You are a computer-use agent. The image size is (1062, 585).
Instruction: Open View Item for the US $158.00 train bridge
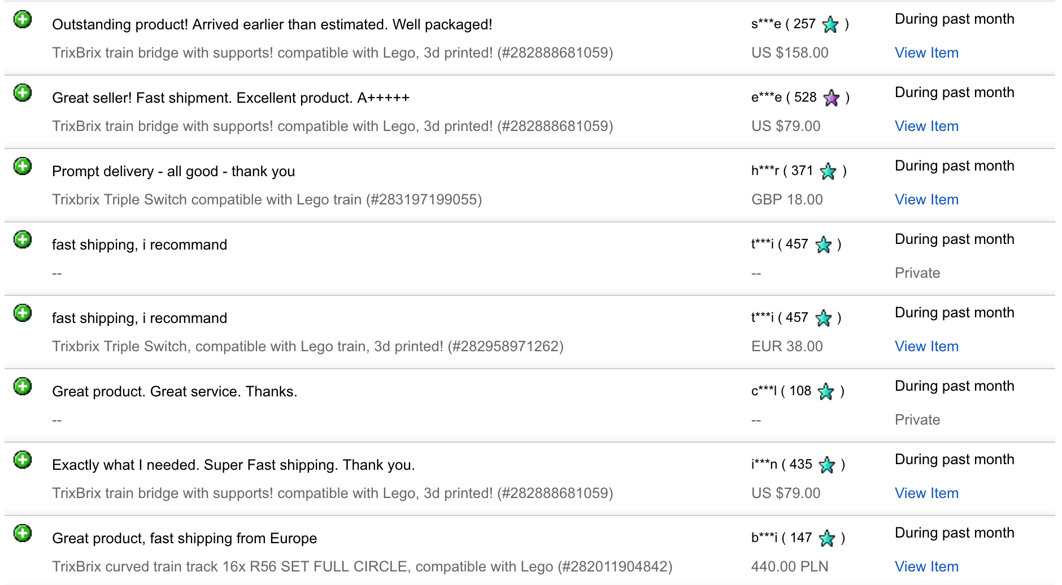[926, 53]
